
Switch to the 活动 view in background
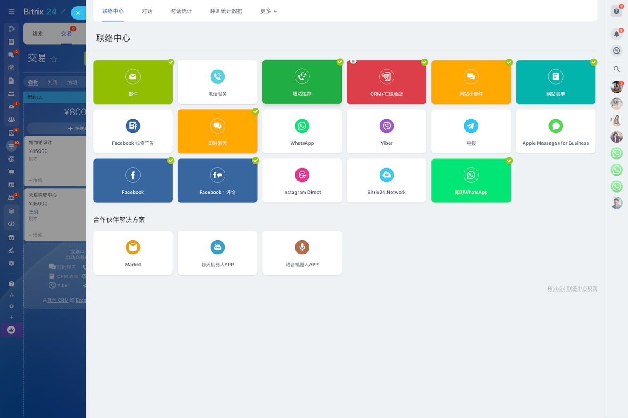coord(72,82)
